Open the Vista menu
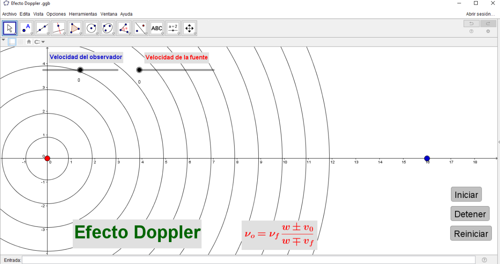This screenshot has height=264, width=500. coord(38,14)
